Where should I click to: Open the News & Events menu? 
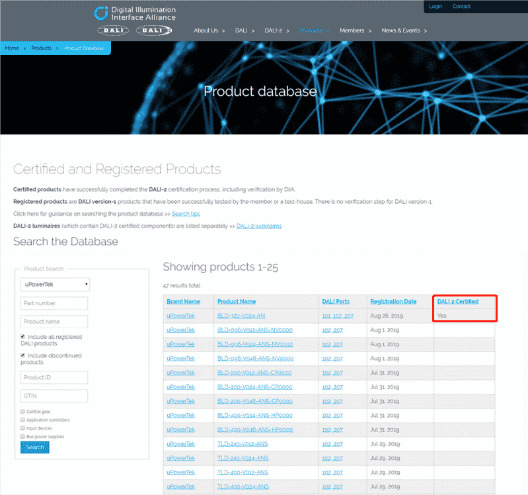400,30
